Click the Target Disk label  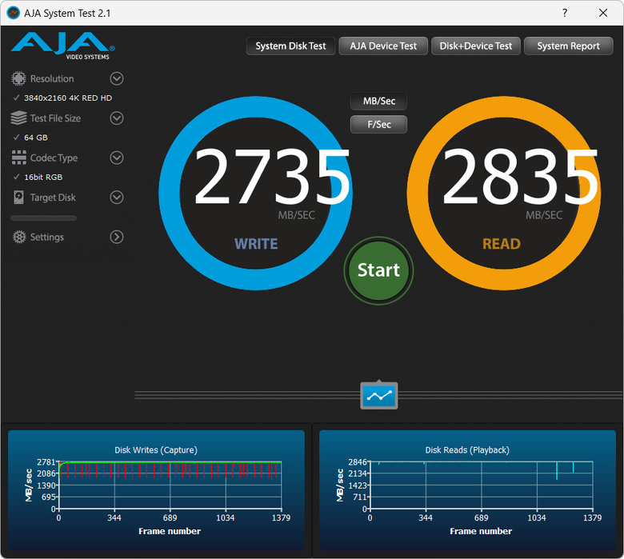(53, 198)
